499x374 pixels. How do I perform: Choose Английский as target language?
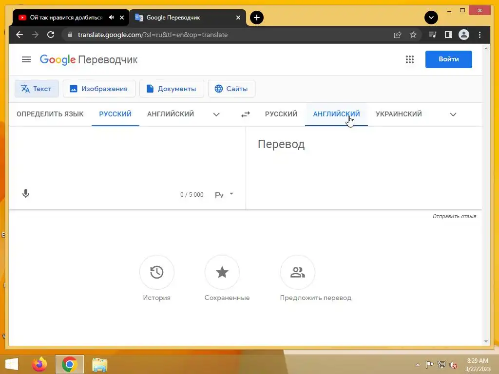click(x=336, y=114)
